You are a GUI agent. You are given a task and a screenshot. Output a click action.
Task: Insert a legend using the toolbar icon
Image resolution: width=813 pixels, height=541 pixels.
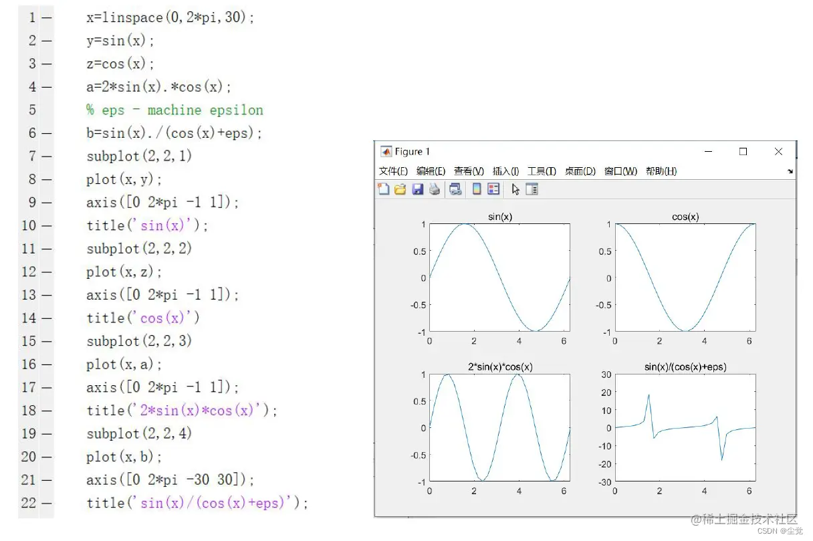click(x=493, y=189)
